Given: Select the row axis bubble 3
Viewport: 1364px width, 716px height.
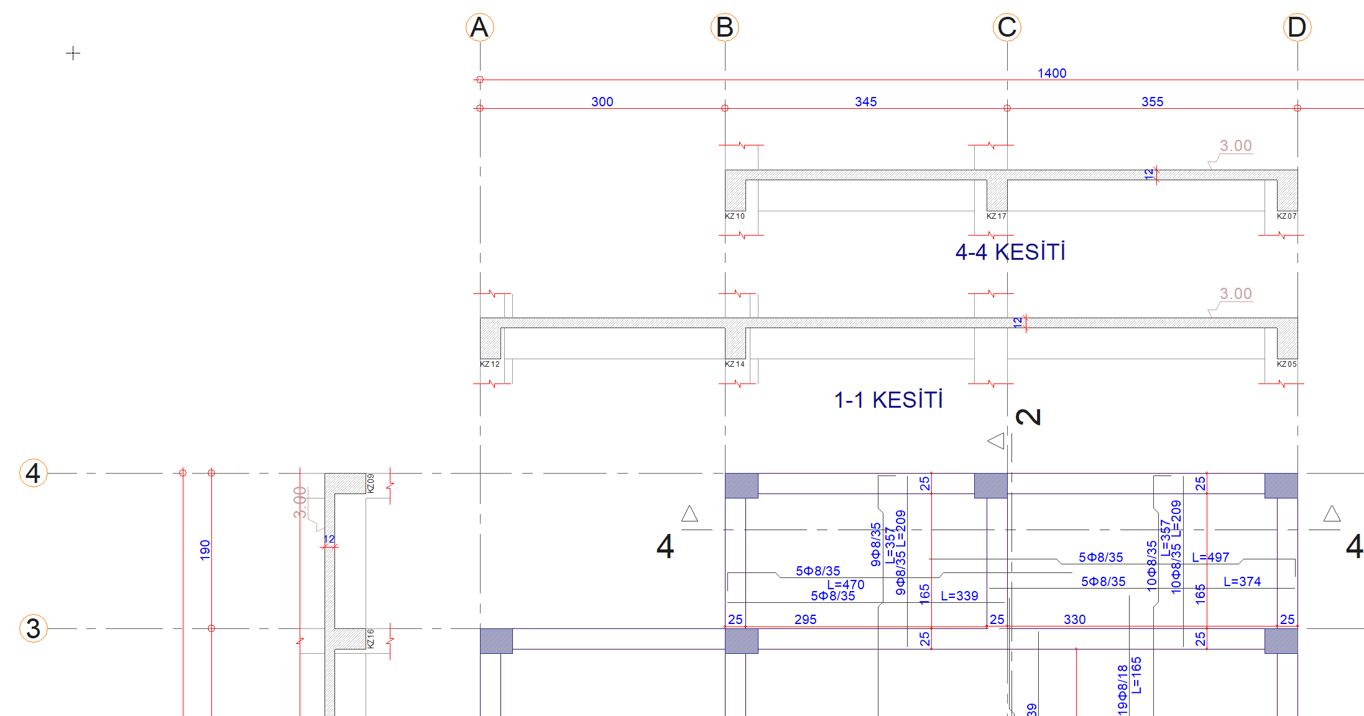Looking at the screenshot, I should click(x=33, y=628).
